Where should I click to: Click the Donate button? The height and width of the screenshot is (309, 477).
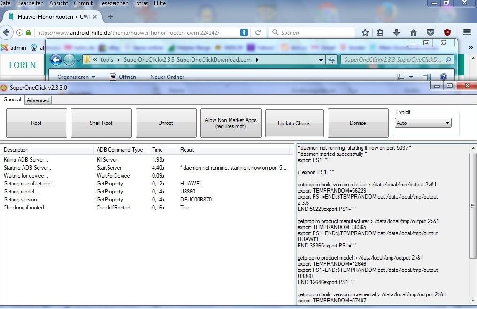358,123
